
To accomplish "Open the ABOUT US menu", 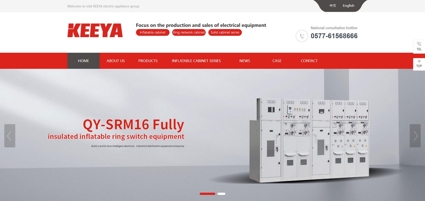I will pyautogui.click(x=115, y=61).
